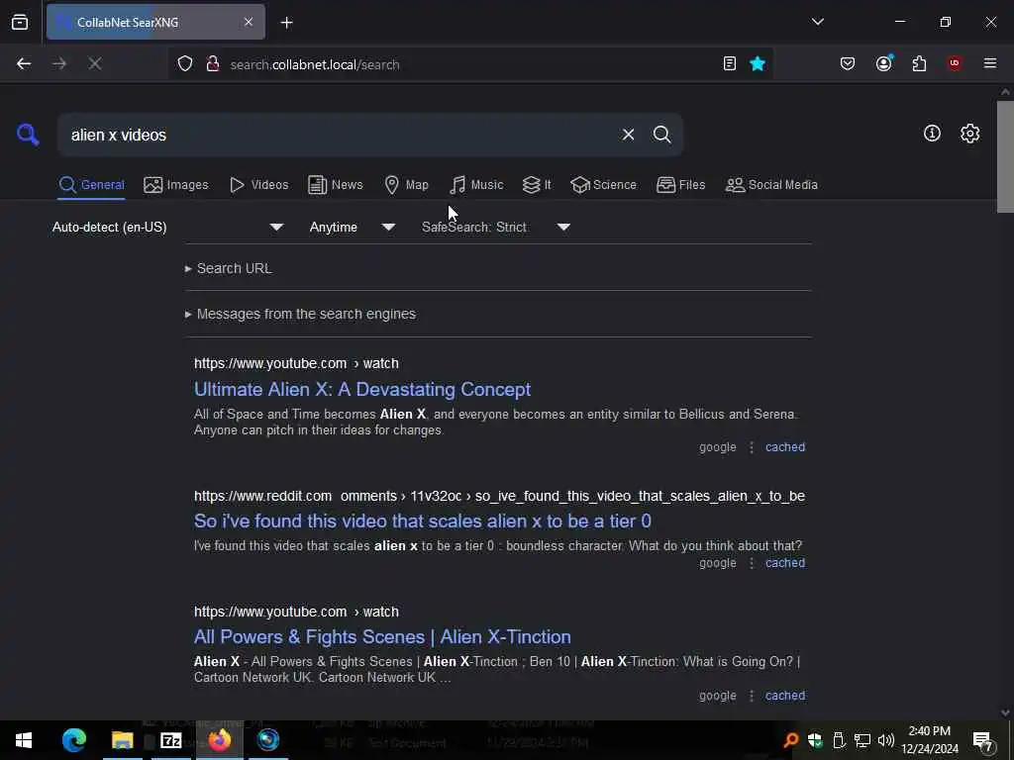Viewport: 1014px width, 760px height.
Task: Switch to the Science category
Action: tap(603, 185)
